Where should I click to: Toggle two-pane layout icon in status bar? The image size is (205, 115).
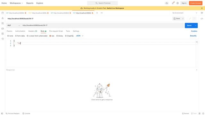200,113
